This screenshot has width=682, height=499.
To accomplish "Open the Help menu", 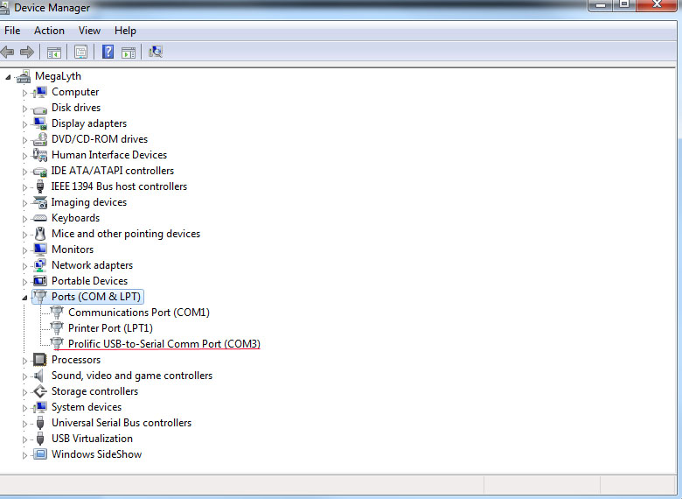I will tap(125, 31).
